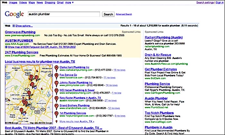The height and width of the screenshot is (135, 225).
Task: Click map marker A beside Clarke Kent Plumbing
Action: click(x=57, y=68)
